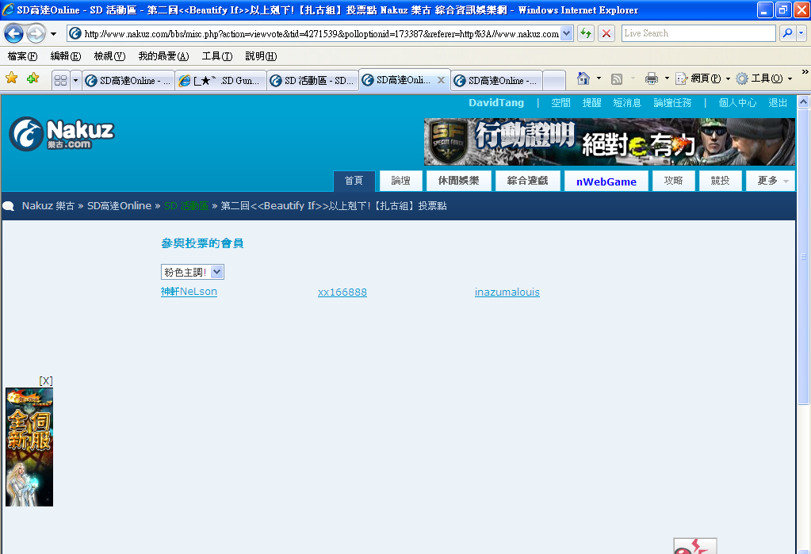
Task: Open the Quick Tabs grid icon
Action: (x=59, y=80)
